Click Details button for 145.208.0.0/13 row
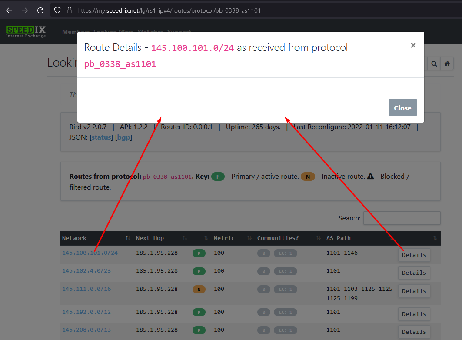The width and height of the screenshot is (462, 340). point(414,332)
